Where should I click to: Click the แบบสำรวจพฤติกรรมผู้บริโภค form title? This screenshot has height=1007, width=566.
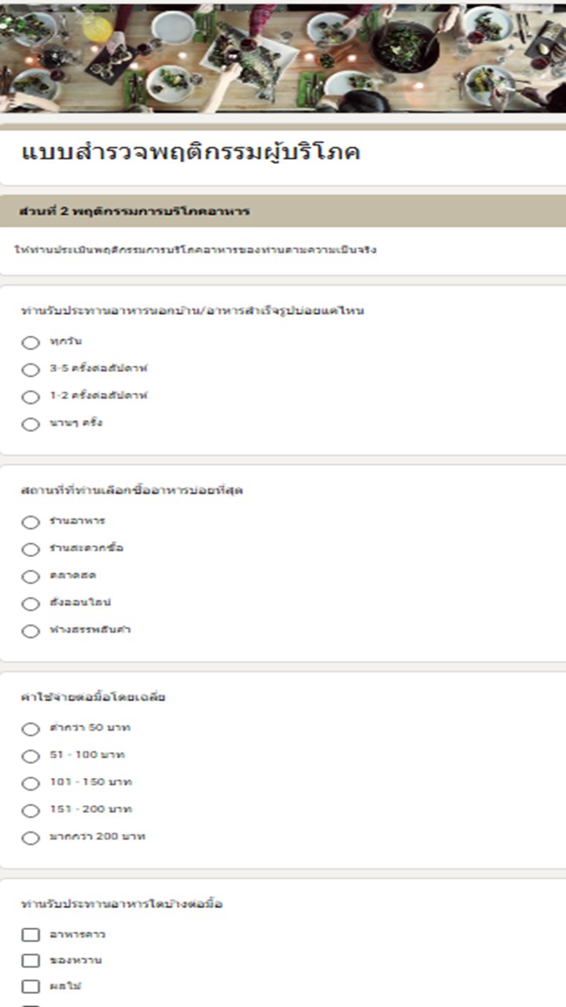point(191,153)
